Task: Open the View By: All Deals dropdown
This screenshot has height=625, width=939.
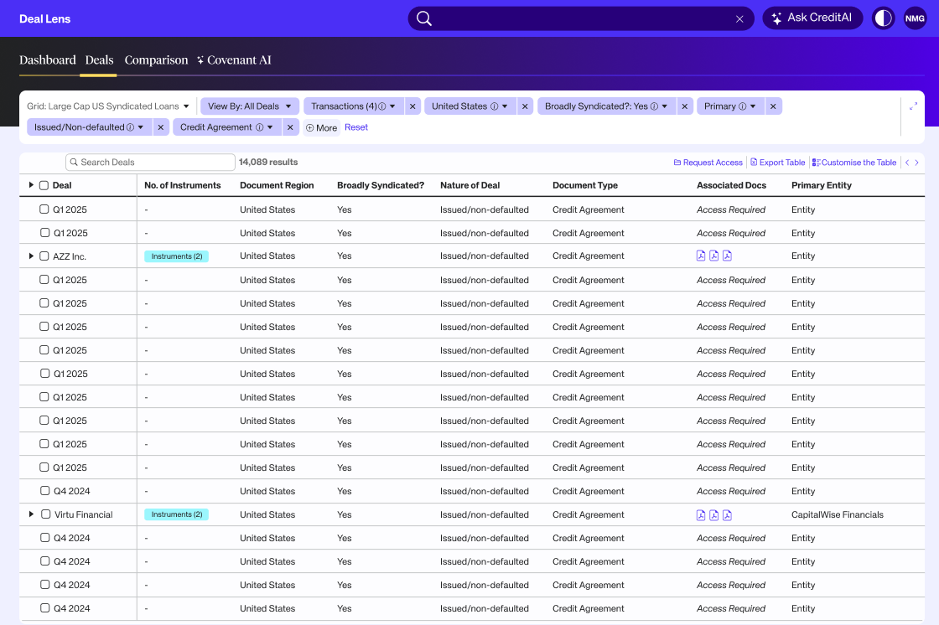Action: [249, 106]
